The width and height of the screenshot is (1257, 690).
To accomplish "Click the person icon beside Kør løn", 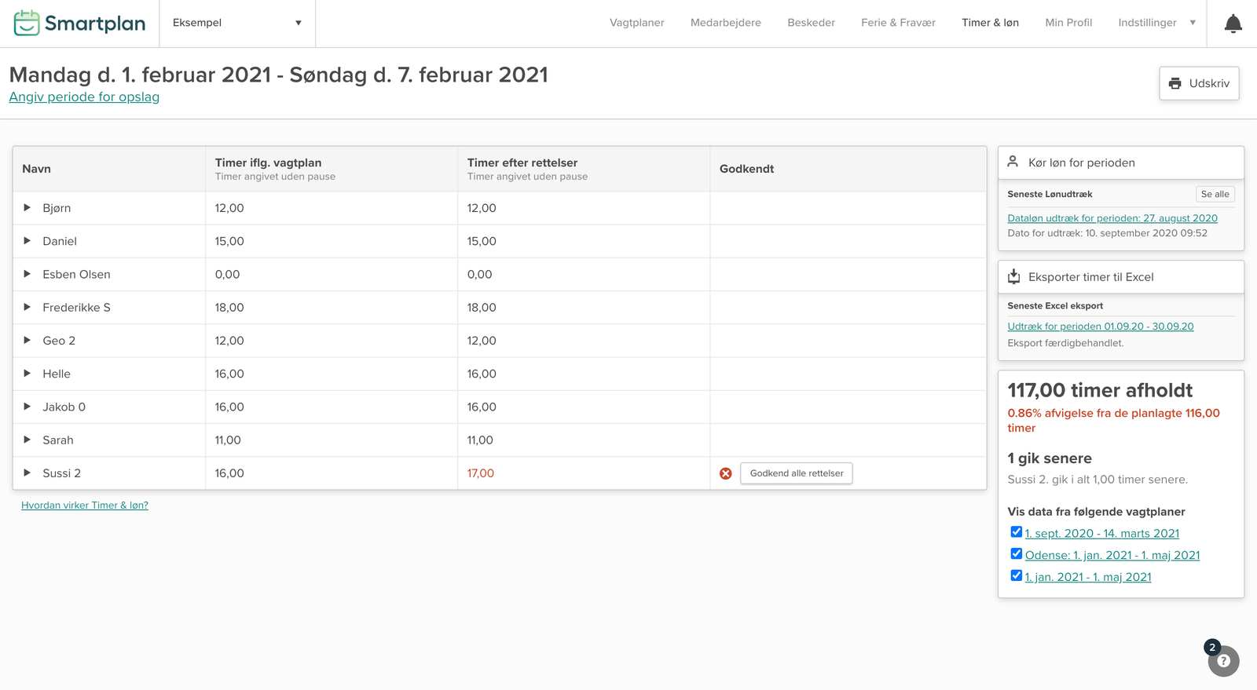I will pos(1013,162).
